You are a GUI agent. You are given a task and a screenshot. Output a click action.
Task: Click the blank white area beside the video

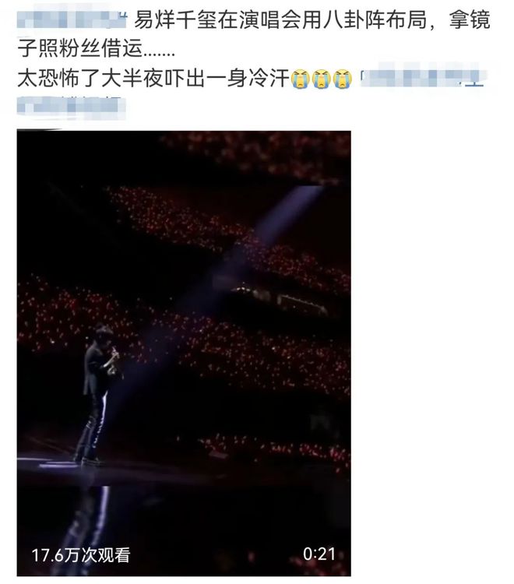(432, 353)
